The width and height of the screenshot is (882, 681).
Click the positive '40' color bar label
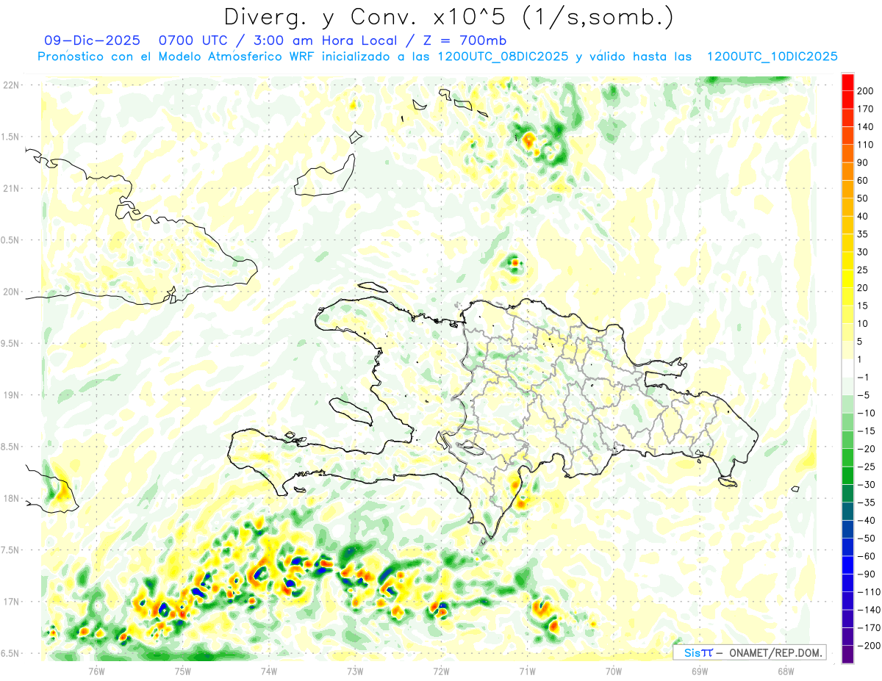click(x=863, y=216)
